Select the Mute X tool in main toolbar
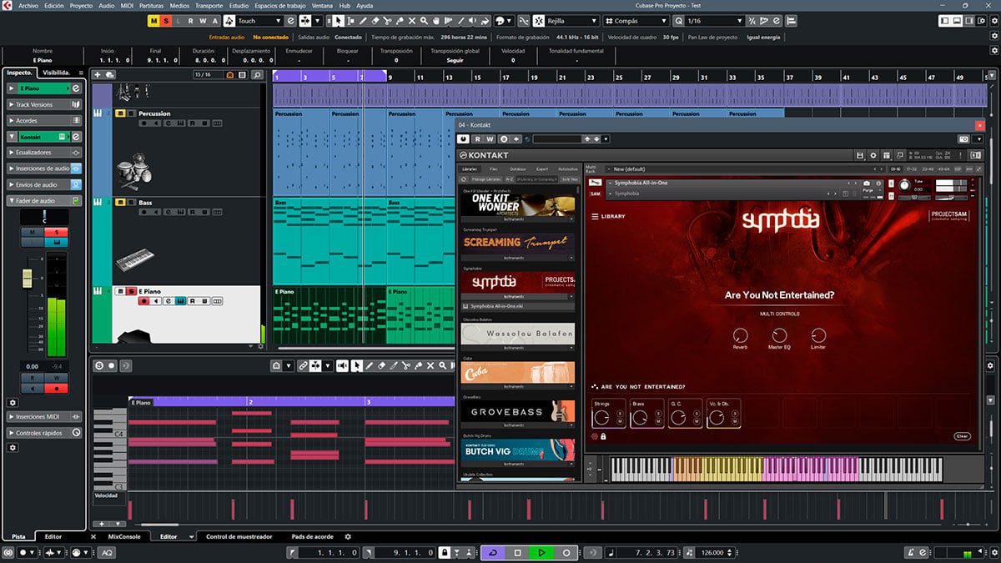Image resolution: width=1001 pixels, height=563 pixels. click(412, 21)
